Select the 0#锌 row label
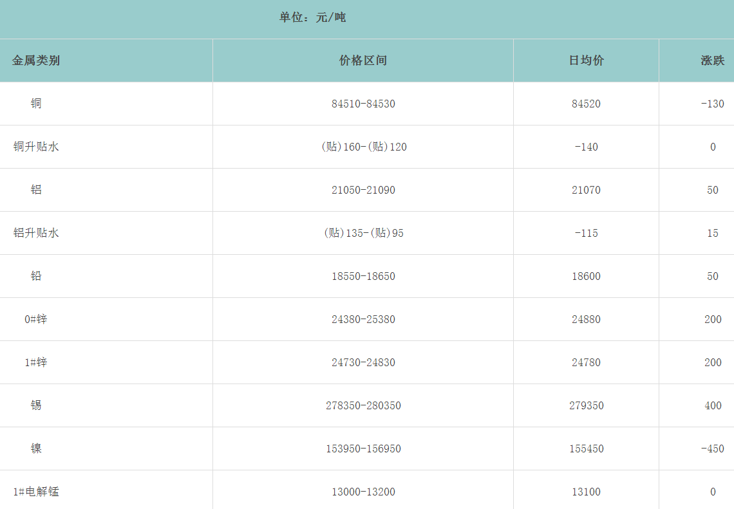734x509 pixels. [x=36, y=319]
